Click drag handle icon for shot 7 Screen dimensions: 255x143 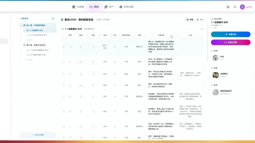(64, 126)
